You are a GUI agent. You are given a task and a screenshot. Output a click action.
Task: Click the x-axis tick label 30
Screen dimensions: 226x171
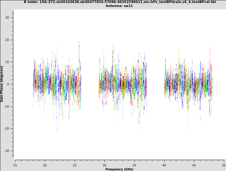click(104, 165)
